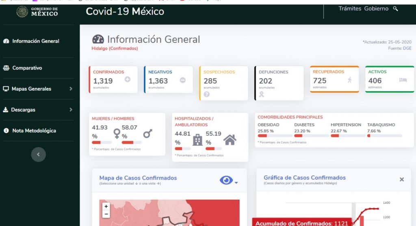The image size is (416, 226).
Task: Click the monitor icon next to Mapas Generales
Action: pyautogui.click(x=6, y=89)
